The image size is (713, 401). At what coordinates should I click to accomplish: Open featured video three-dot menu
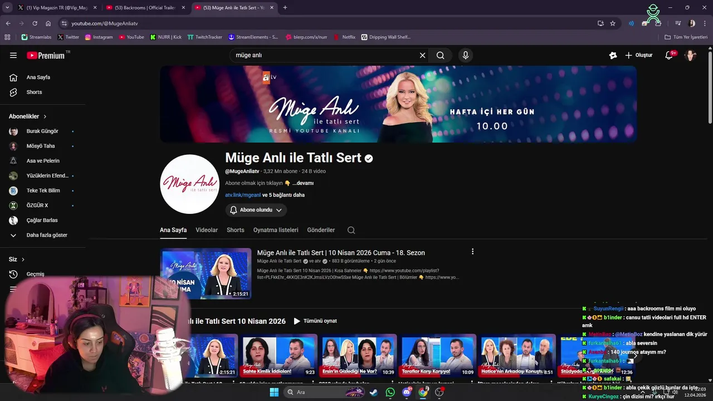[x=472, y=252]
